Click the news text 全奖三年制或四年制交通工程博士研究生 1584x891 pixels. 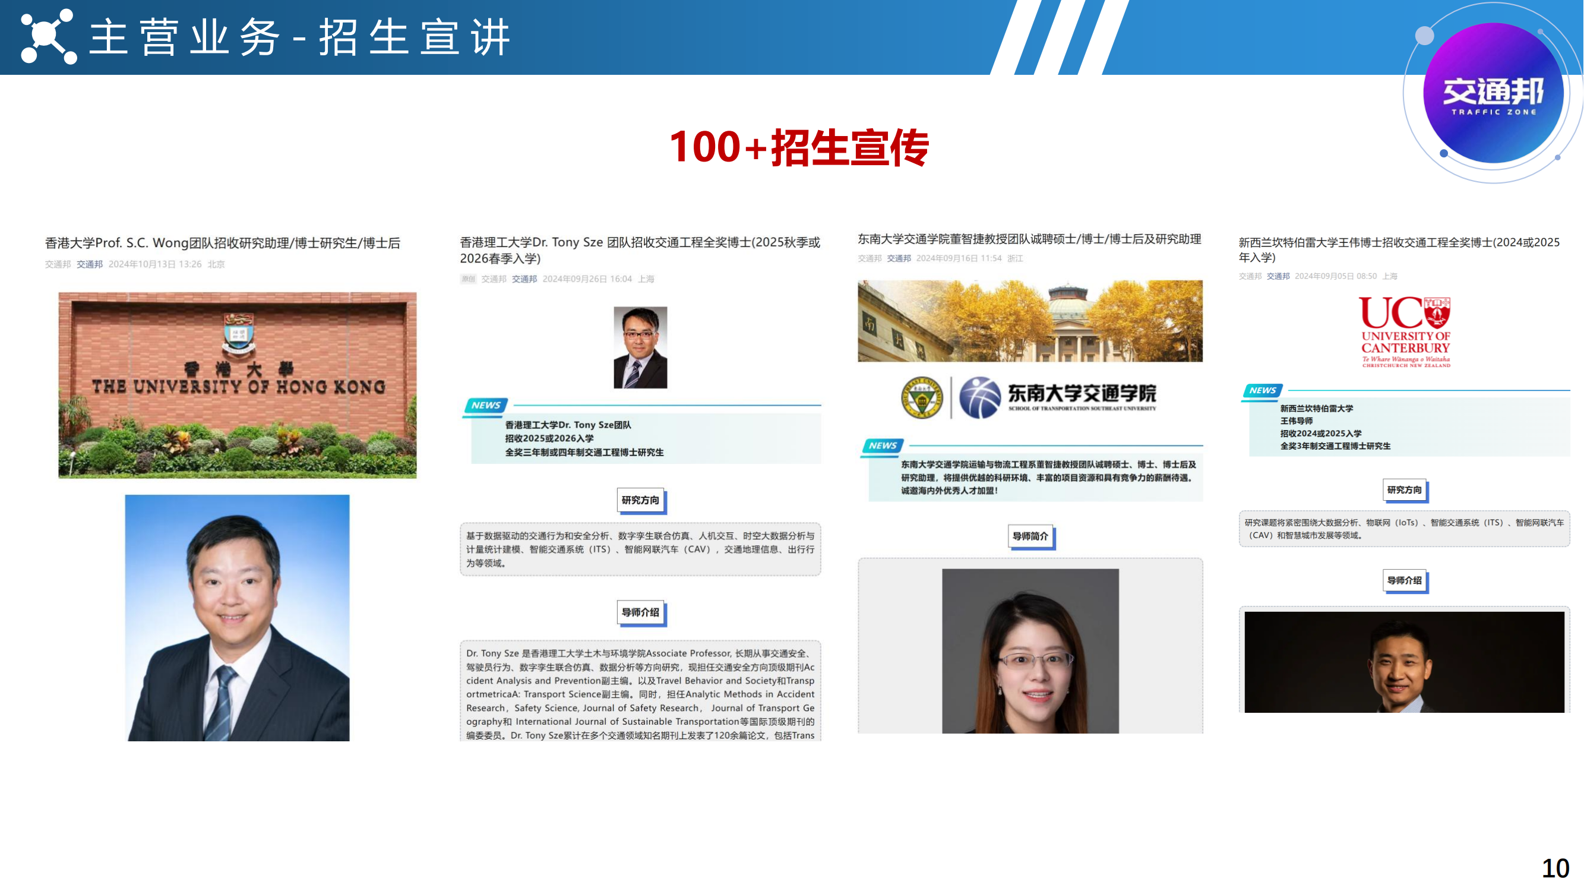584,453
